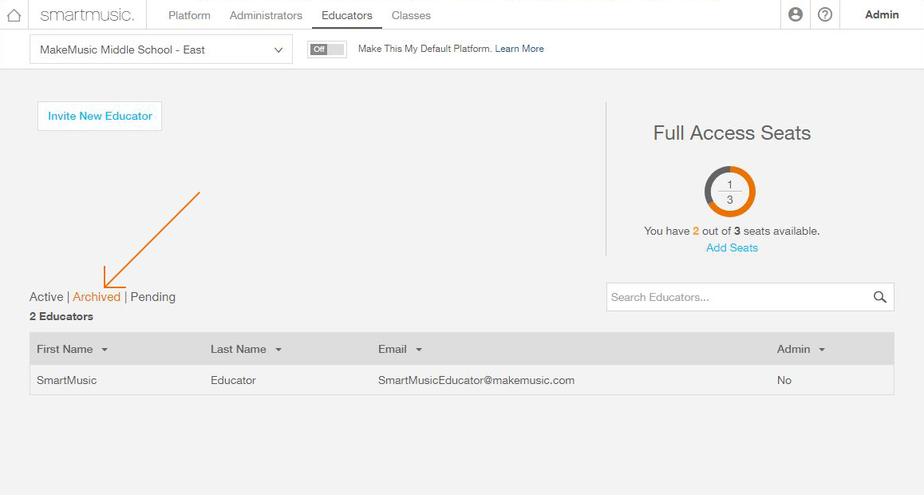This screenshot has width=924, height=495.
Task: Click the smartmusic logo
Action: [87, 15]
